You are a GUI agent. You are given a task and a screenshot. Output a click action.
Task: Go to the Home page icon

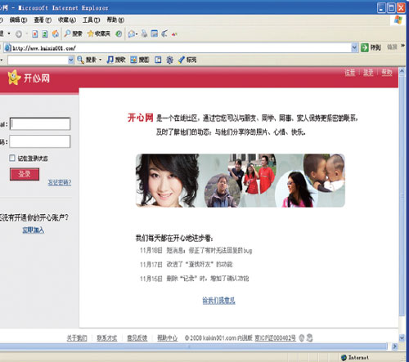point(56,34)
